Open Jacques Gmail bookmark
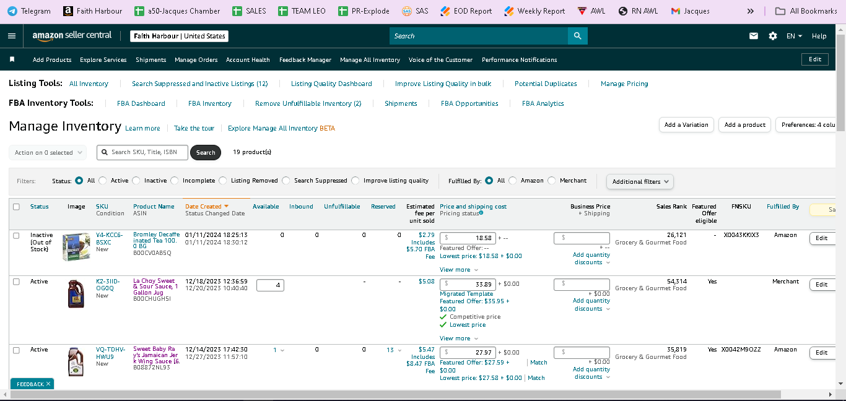846x401 pixels. (690, 11)
